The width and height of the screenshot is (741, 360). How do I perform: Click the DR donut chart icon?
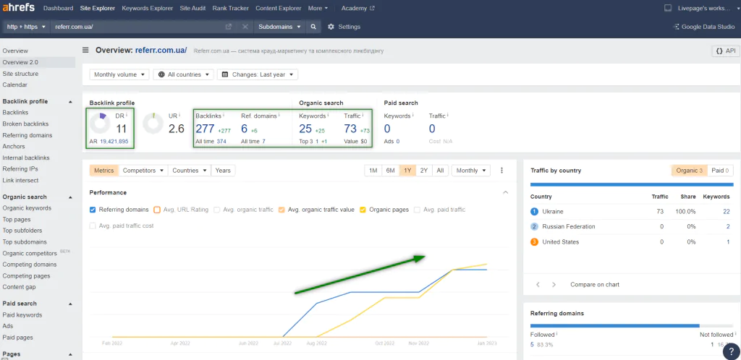point(99,123)
